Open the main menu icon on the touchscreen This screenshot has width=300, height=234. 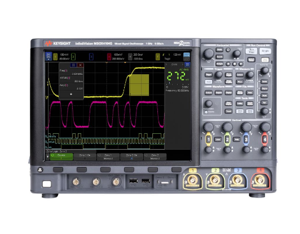(x=48, y=56)
